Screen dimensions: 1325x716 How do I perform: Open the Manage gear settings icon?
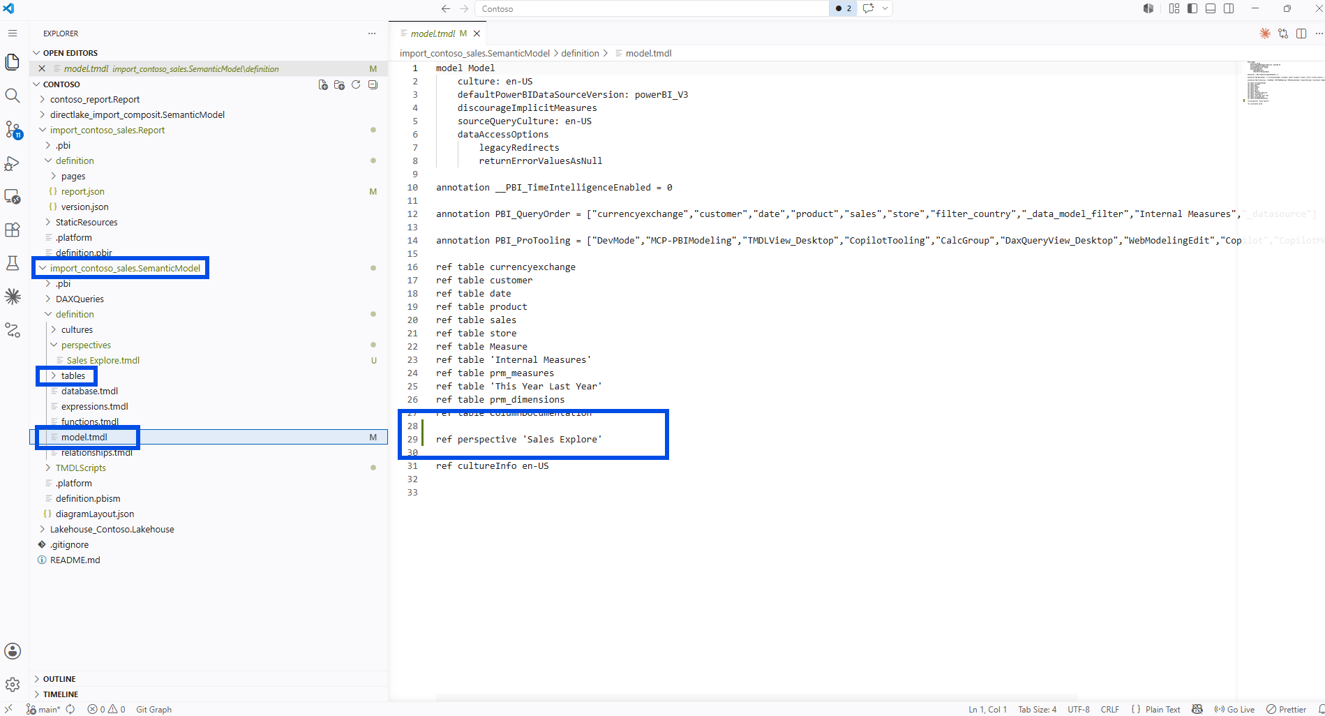(13, 685)
